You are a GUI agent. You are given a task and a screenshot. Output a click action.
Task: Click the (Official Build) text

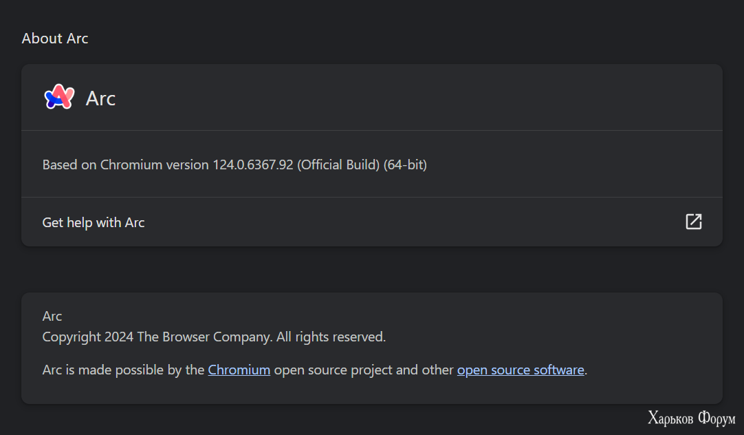338,165
